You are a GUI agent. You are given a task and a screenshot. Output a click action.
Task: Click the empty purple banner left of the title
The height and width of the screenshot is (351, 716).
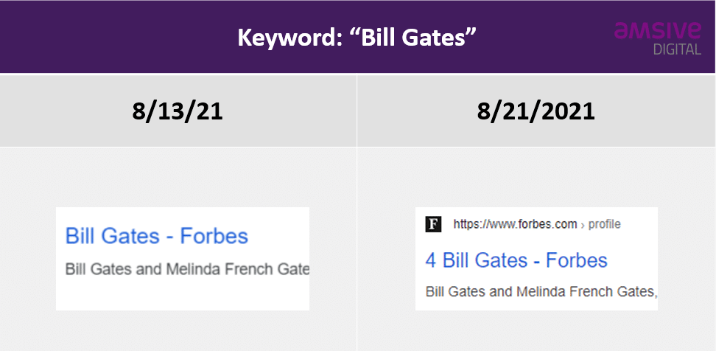coord(110,37)
